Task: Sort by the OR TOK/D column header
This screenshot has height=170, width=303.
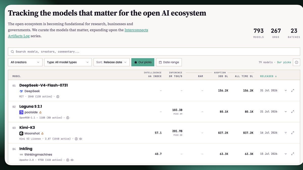Action: click(175, 76)
